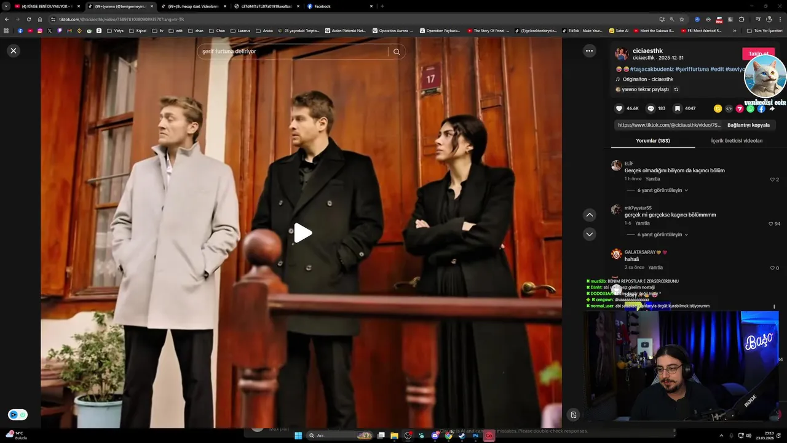Screen dimensions: 787x443
Task: Go to next video with down arrow
Action: click(590, 234)
